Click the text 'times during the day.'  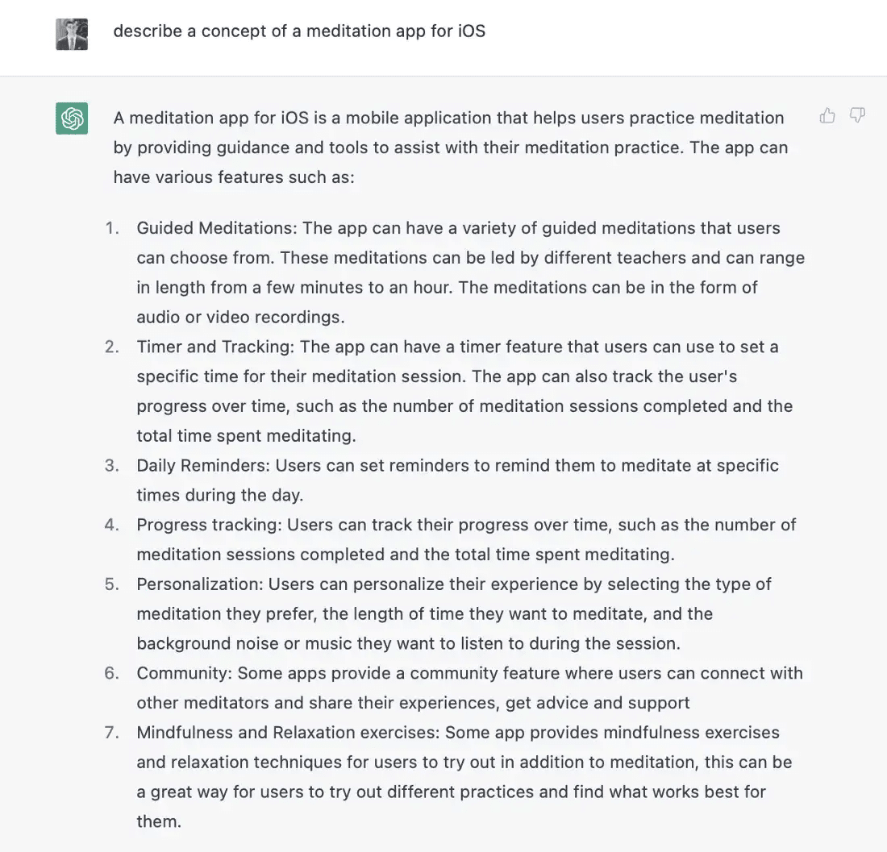pos(220,495)
